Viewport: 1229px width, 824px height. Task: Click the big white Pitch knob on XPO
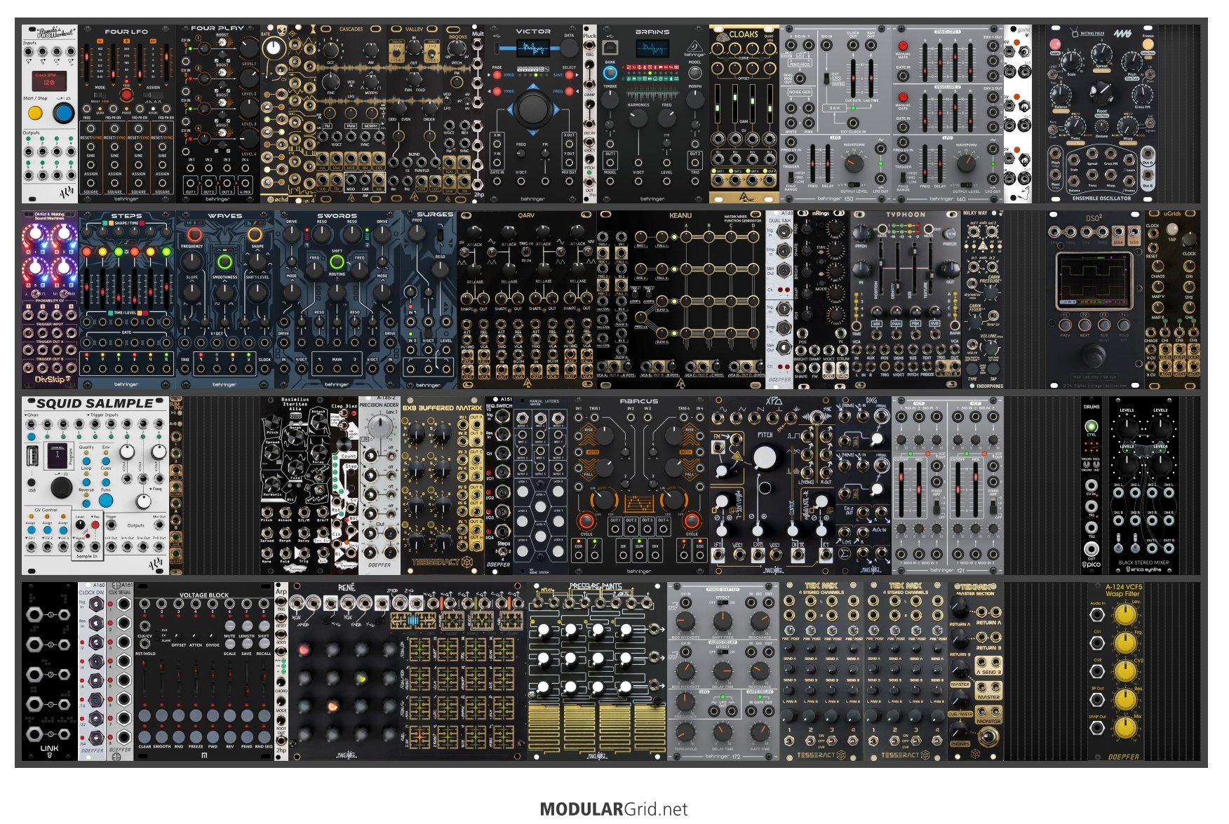point(765,457)
